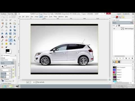
Task: Select the Paintbrush tool
Action: coord(2,40)
